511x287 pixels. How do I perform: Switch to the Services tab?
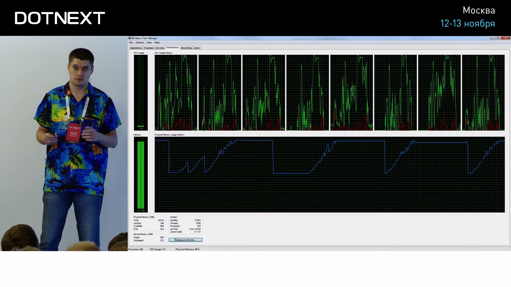point(160,48)
